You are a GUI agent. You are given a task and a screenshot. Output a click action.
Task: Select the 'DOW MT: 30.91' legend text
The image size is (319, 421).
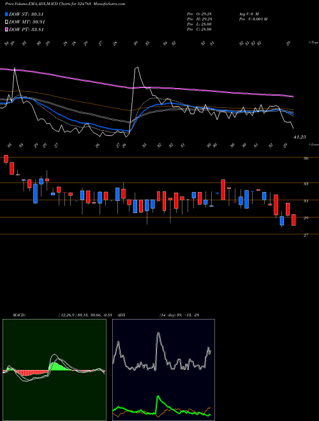tap(27, 22)
